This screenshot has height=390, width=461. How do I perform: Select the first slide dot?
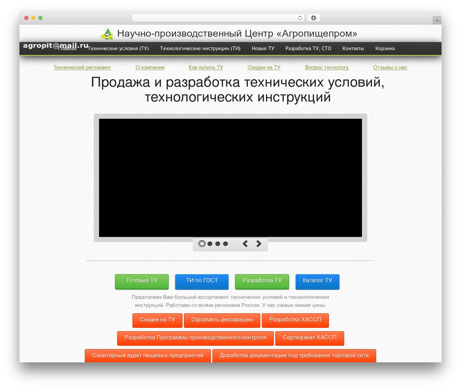point(202,244)
